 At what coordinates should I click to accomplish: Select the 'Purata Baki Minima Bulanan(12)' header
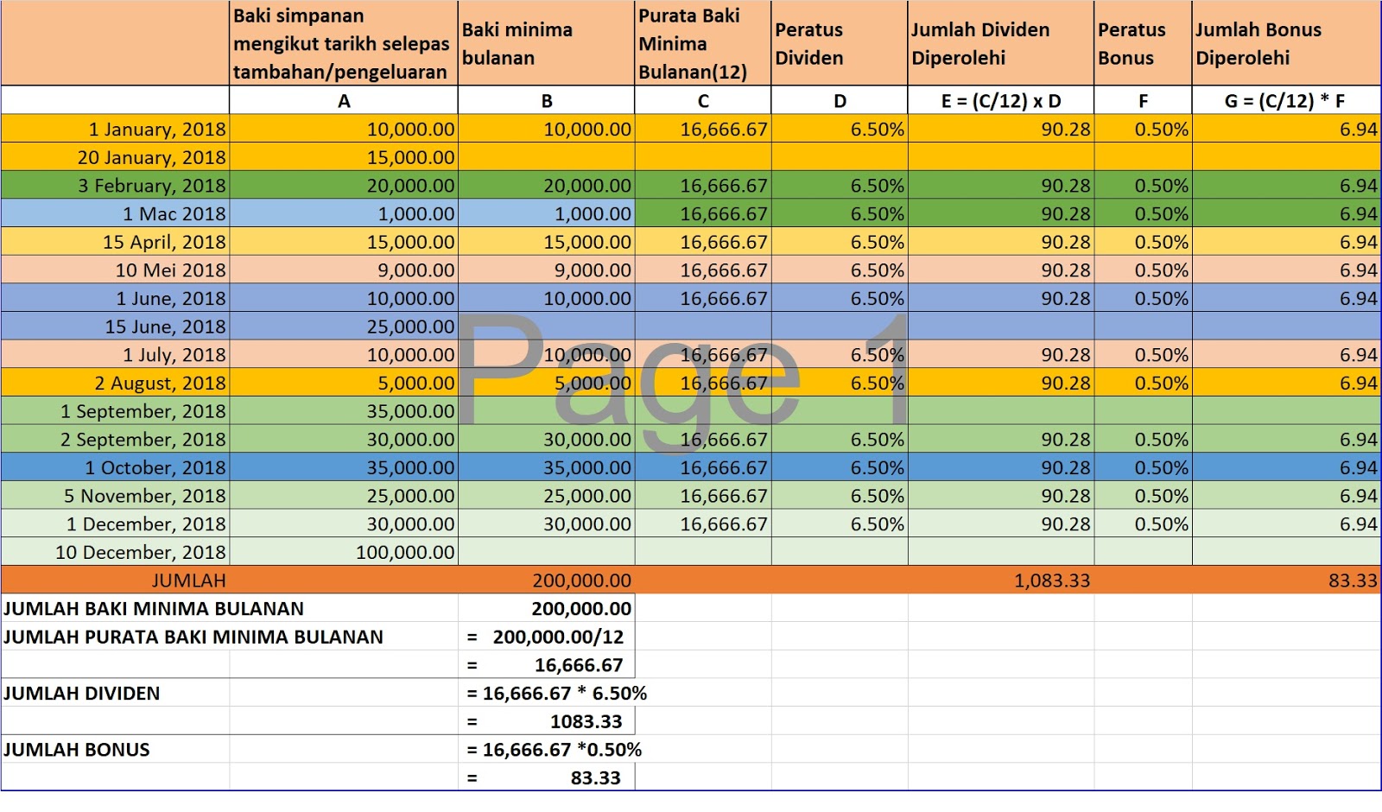tap(703, 43)
